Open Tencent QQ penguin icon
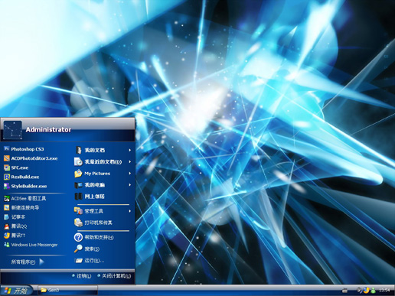 tap(7, 226)
